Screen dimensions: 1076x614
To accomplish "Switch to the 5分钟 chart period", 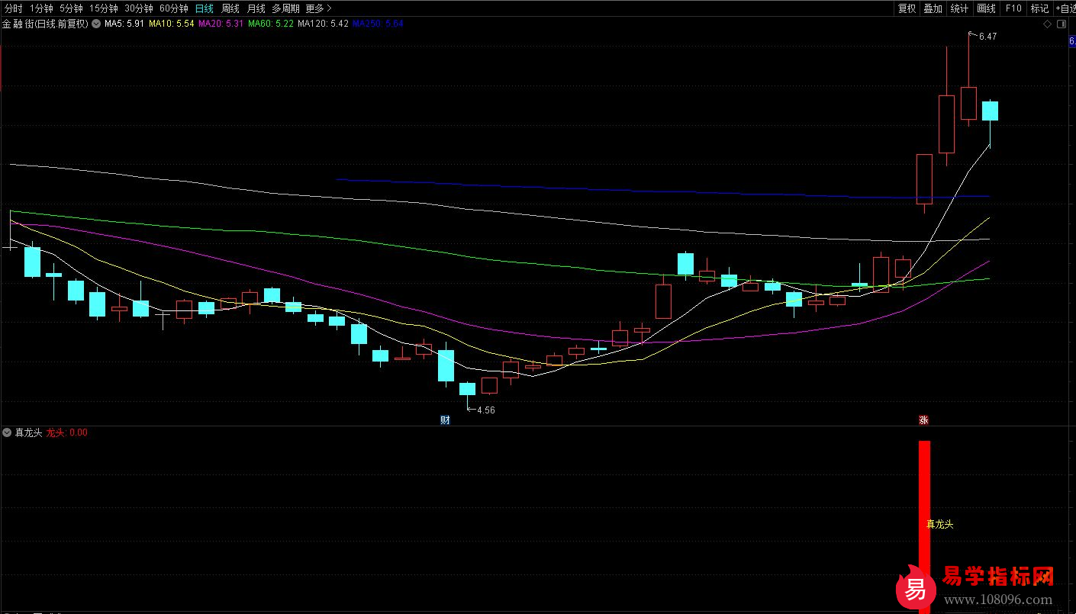I will click(x=71, y=8).
